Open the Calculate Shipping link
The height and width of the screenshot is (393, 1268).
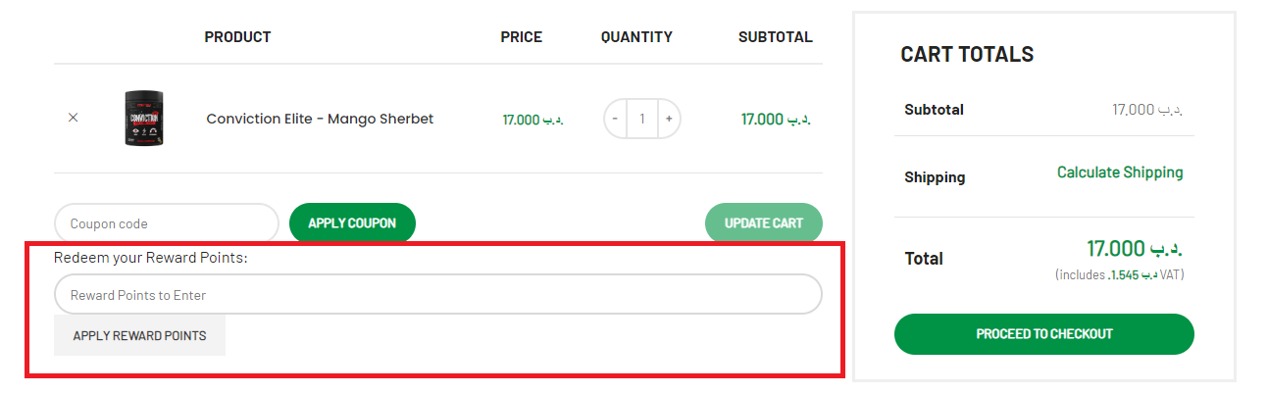tap(1120, 172)
